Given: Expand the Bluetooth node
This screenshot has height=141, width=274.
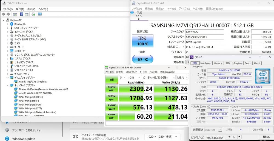Looking at the screenshot, I should (7, 24).
